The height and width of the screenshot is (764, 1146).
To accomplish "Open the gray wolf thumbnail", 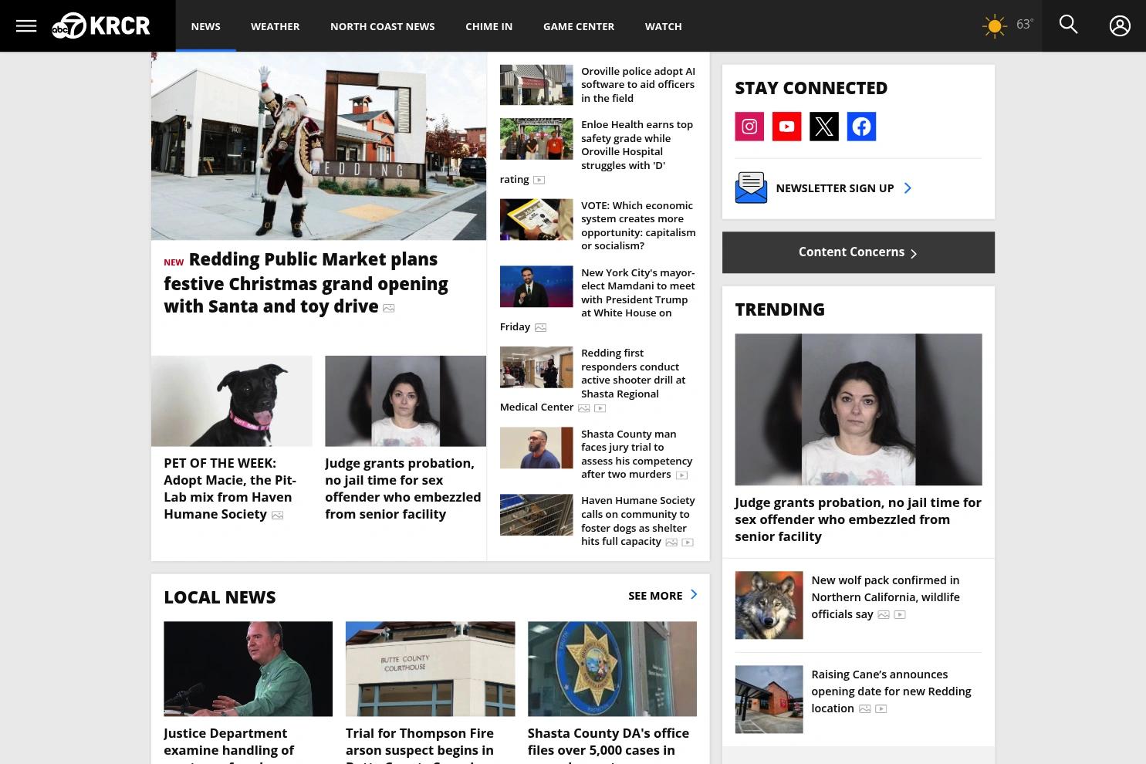I will click(769, 605).
